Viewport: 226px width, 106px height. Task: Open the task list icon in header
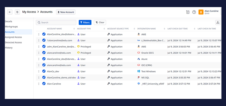(x=188, y=12)
